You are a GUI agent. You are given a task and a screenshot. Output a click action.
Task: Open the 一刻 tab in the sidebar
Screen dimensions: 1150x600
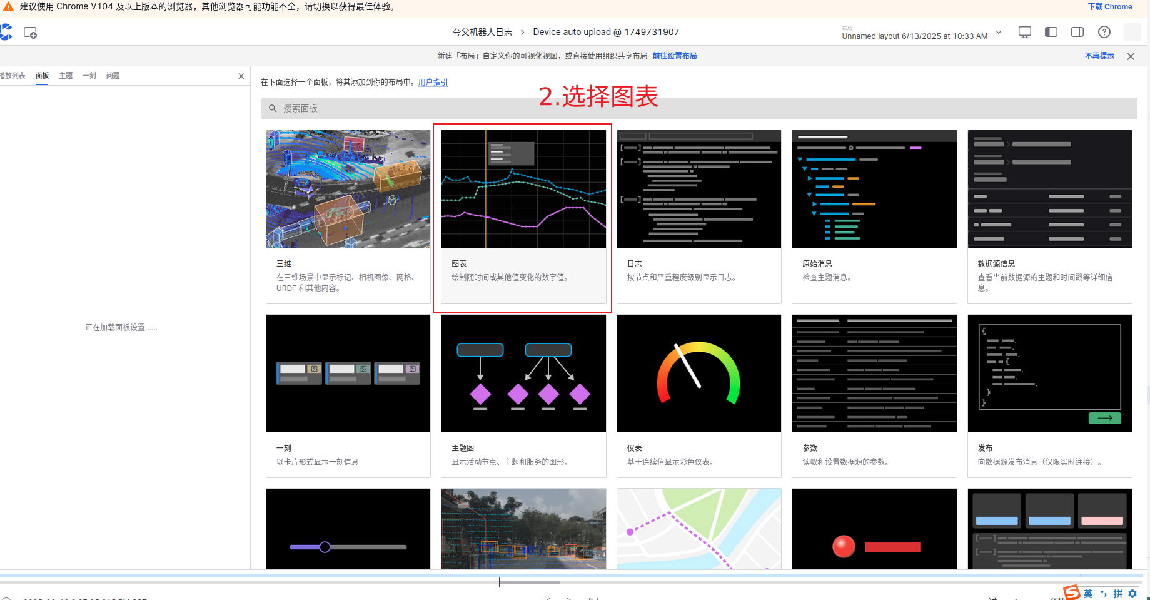[89, 76]
